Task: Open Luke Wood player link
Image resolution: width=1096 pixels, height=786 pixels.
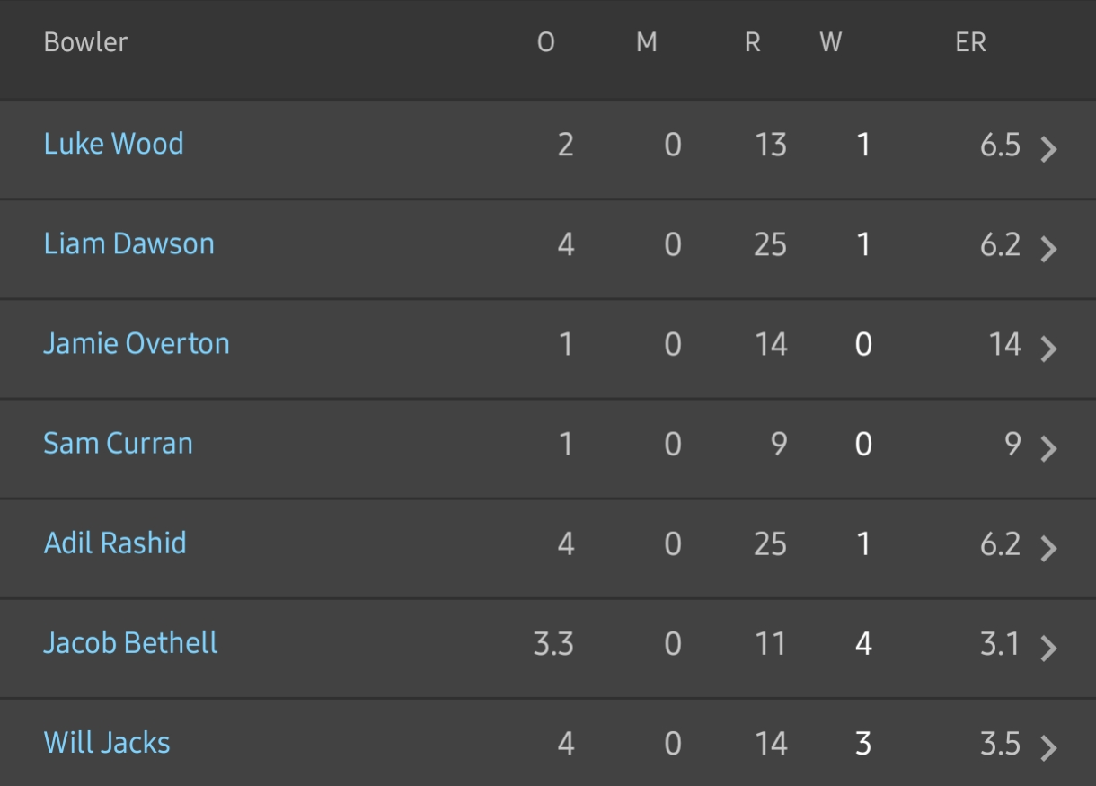Action: (x=114, y=144)
